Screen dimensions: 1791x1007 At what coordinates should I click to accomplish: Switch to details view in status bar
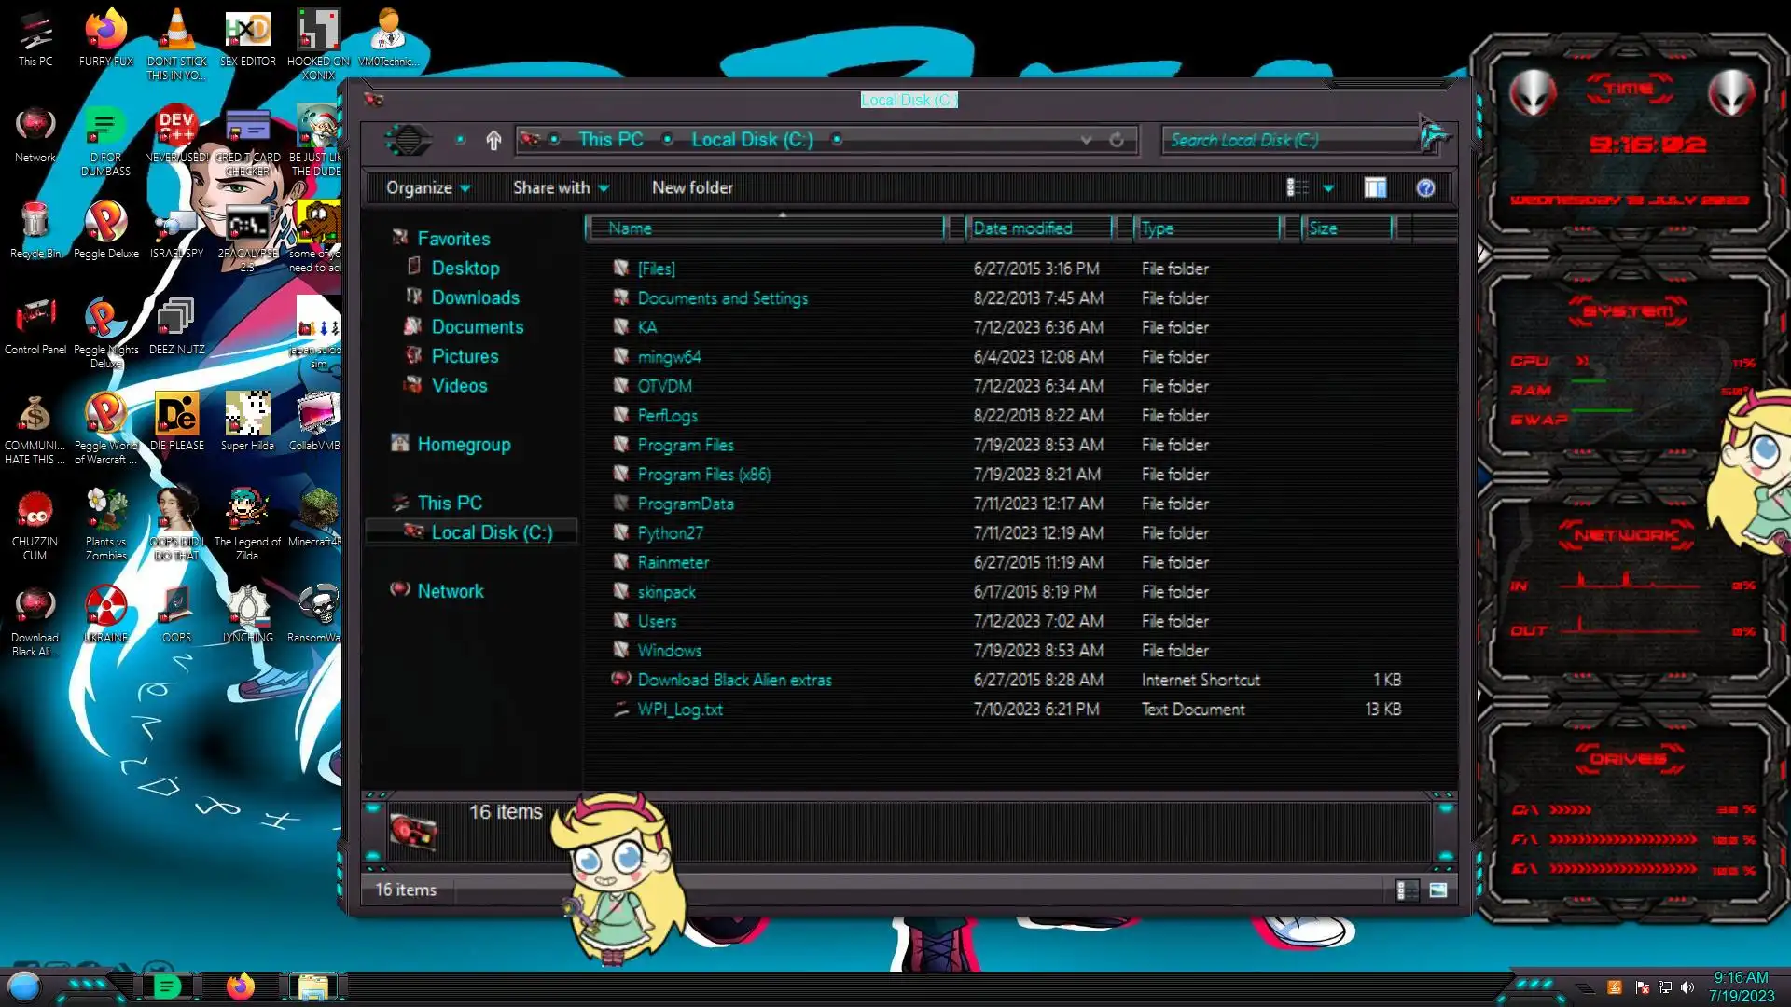1406,890
